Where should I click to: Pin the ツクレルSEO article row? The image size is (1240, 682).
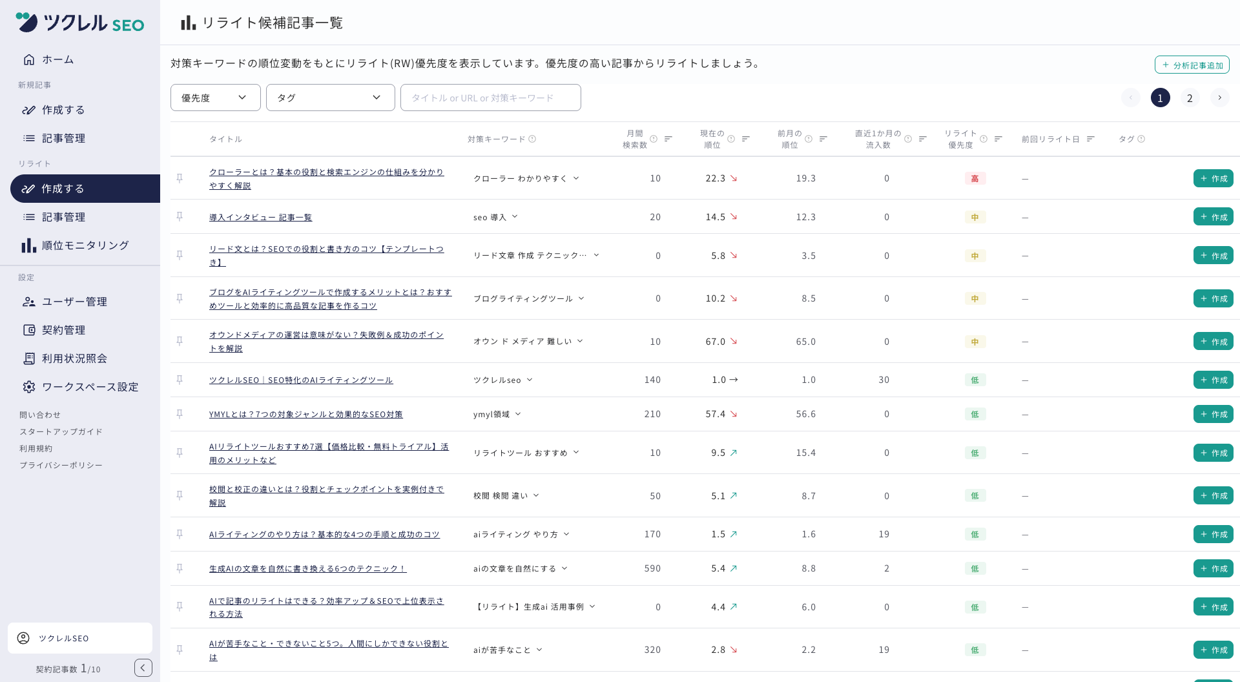coord(180,380)
